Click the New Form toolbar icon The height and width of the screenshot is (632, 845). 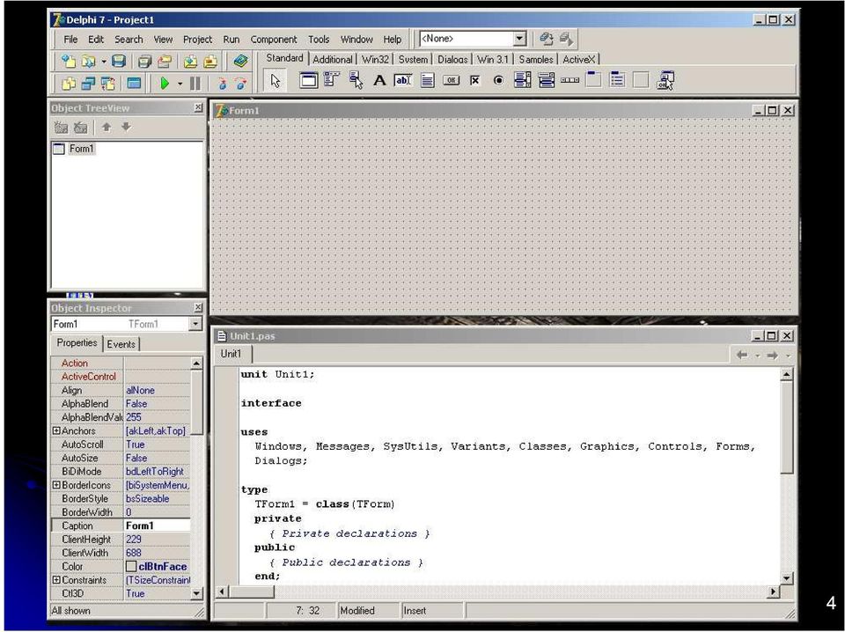point(134,84)
